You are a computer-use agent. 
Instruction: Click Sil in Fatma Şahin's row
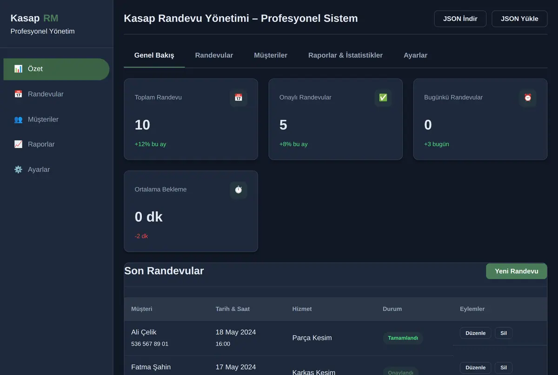(504, 368)
